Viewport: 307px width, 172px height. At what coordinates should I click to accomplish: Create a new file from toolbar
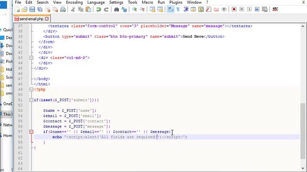(x=17, y=10)
